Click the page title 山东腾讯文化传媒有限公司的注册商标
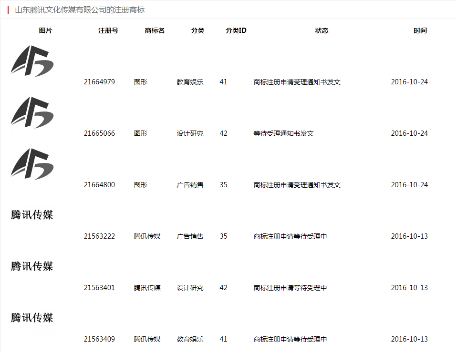The height and width of the screenshot is (353, 457). (80, 10)
